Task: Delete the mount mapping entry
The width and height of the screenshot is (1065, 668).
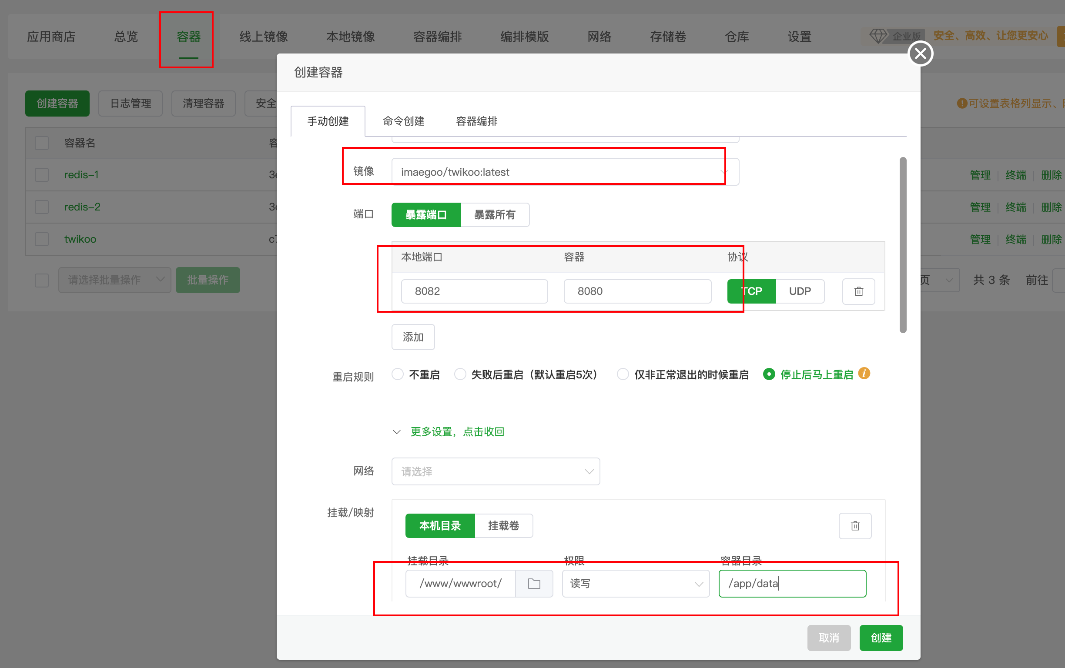Action: click(x=854, y=525)
